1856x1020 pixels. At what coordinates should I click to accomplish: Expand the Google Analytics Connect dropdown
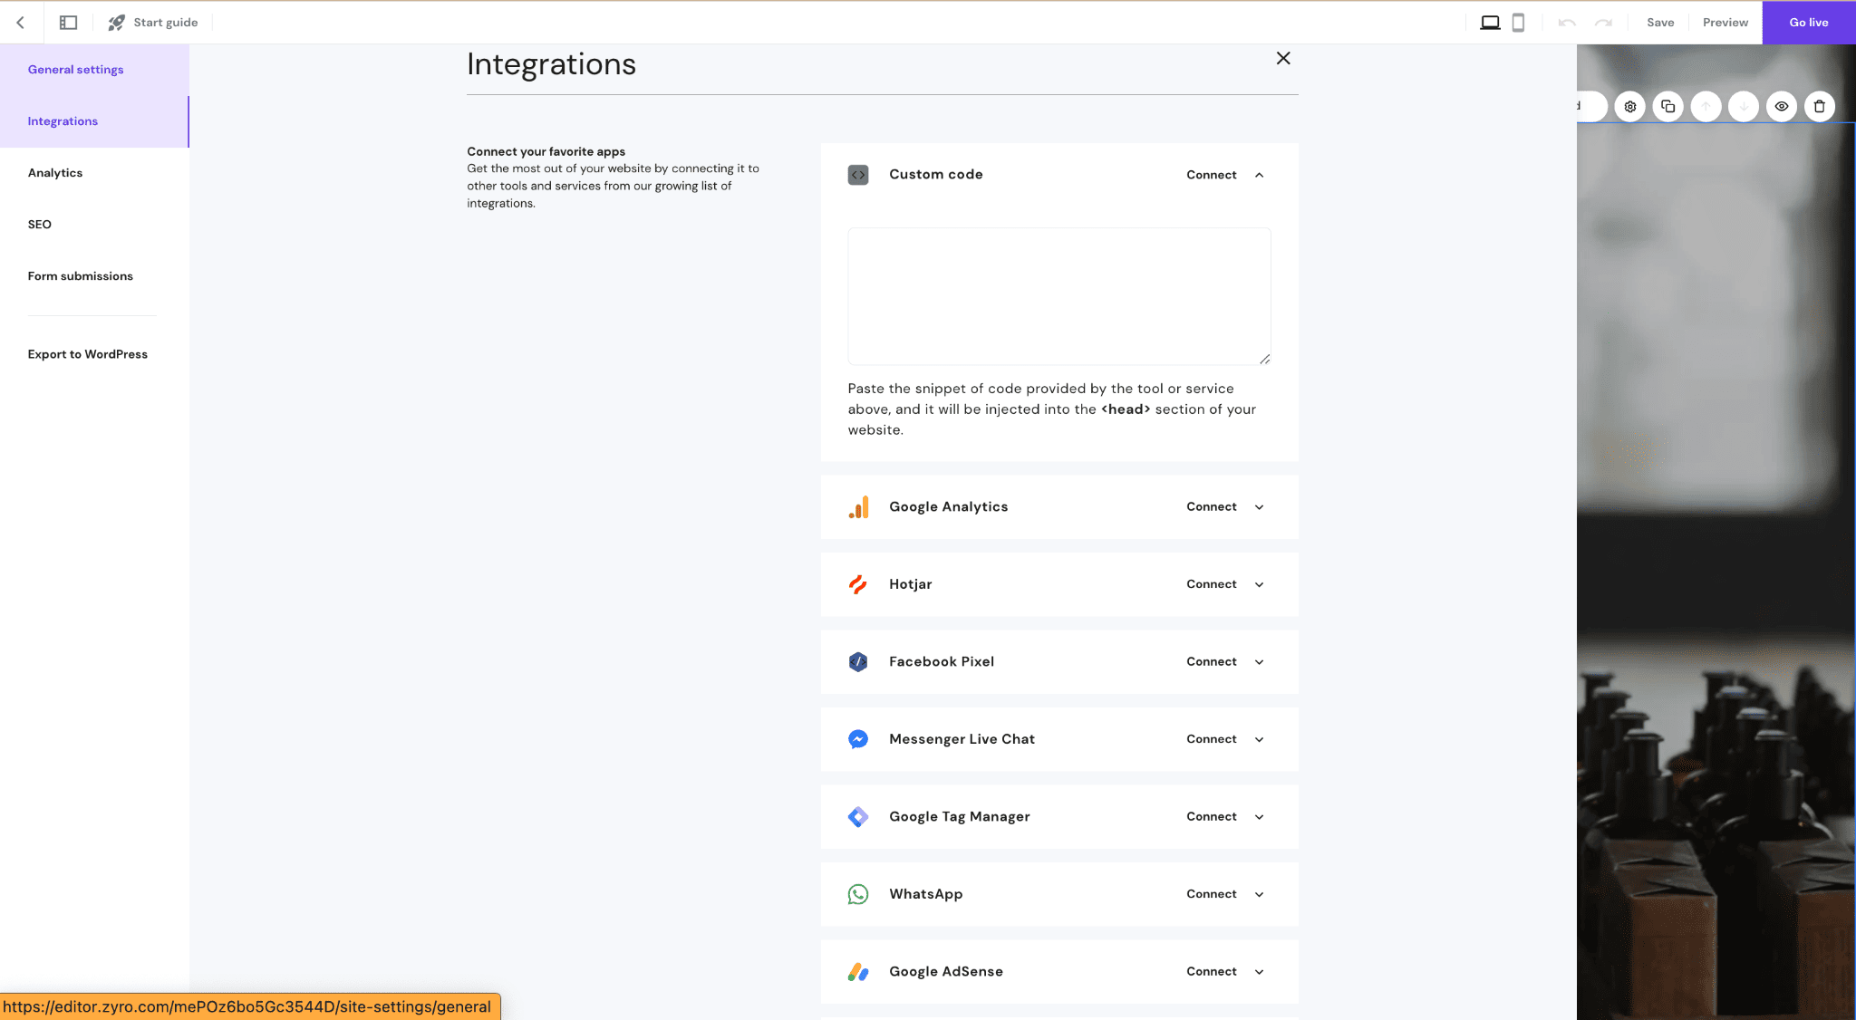click(1259, 506)
